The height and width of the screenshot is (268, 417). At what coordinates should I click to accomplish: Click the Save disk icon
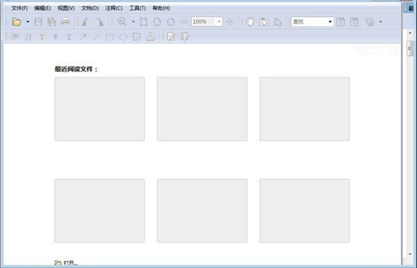38,22
